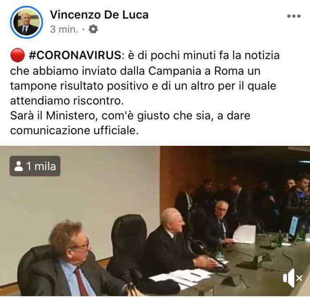Open Vincenzo De Luca's profile picture
310x297 pixels.
(x=26, y=22)
